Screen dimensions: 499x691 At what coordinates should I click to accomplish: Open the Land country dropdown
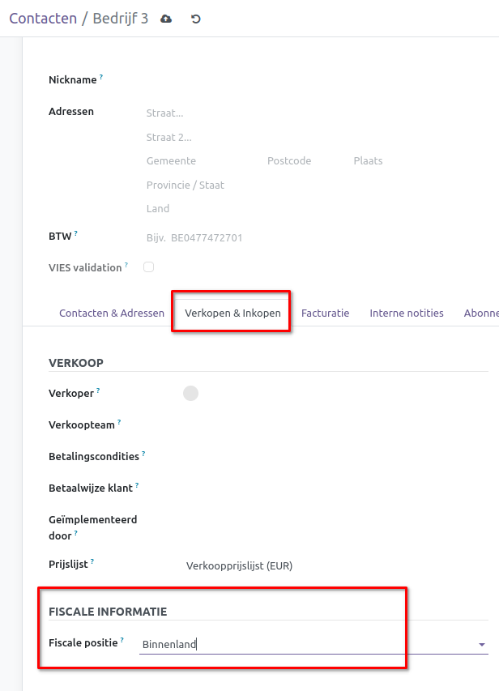(x=243, y=209)
